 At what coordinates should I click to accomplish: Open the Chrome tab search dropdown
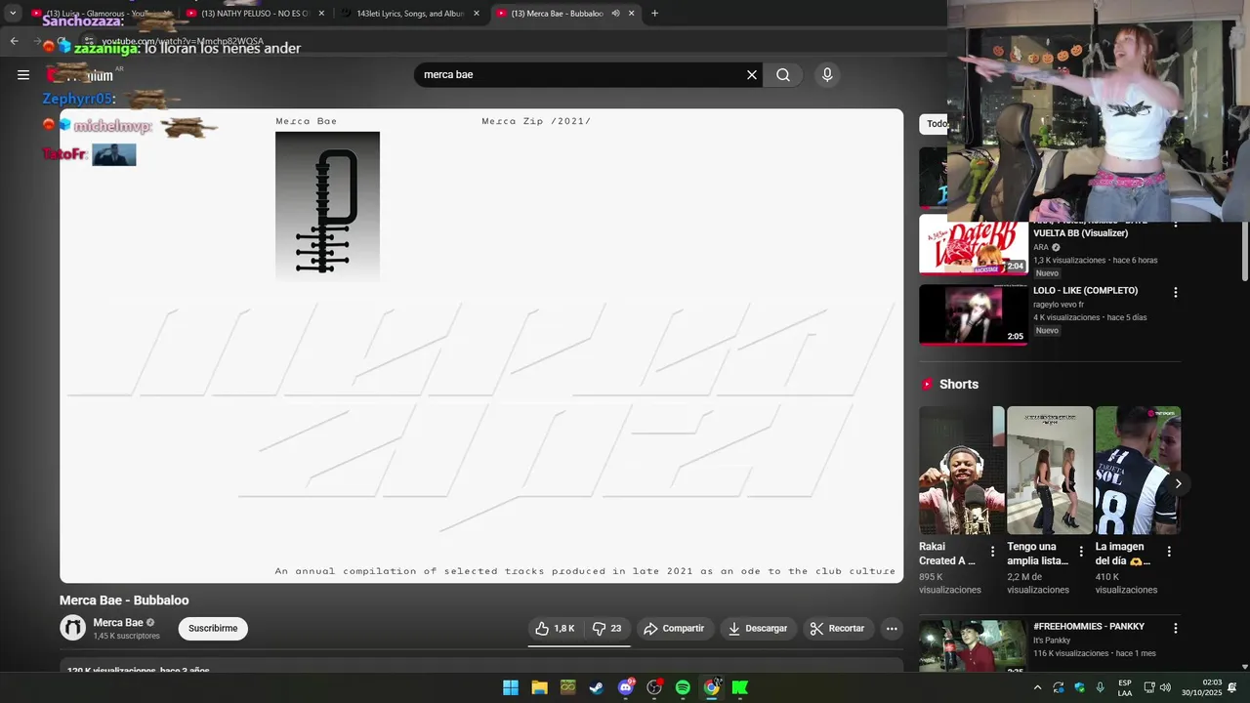[x=13, y=14]
